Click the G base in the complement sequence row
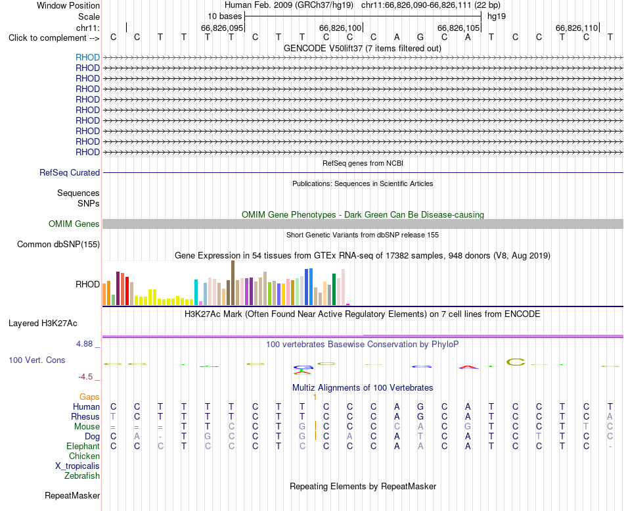Viewport: 624px width, 511px height. [x=420, y=37]
